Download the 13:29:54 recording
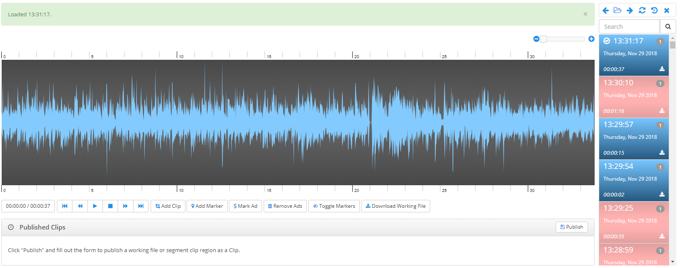 point(662,194)
